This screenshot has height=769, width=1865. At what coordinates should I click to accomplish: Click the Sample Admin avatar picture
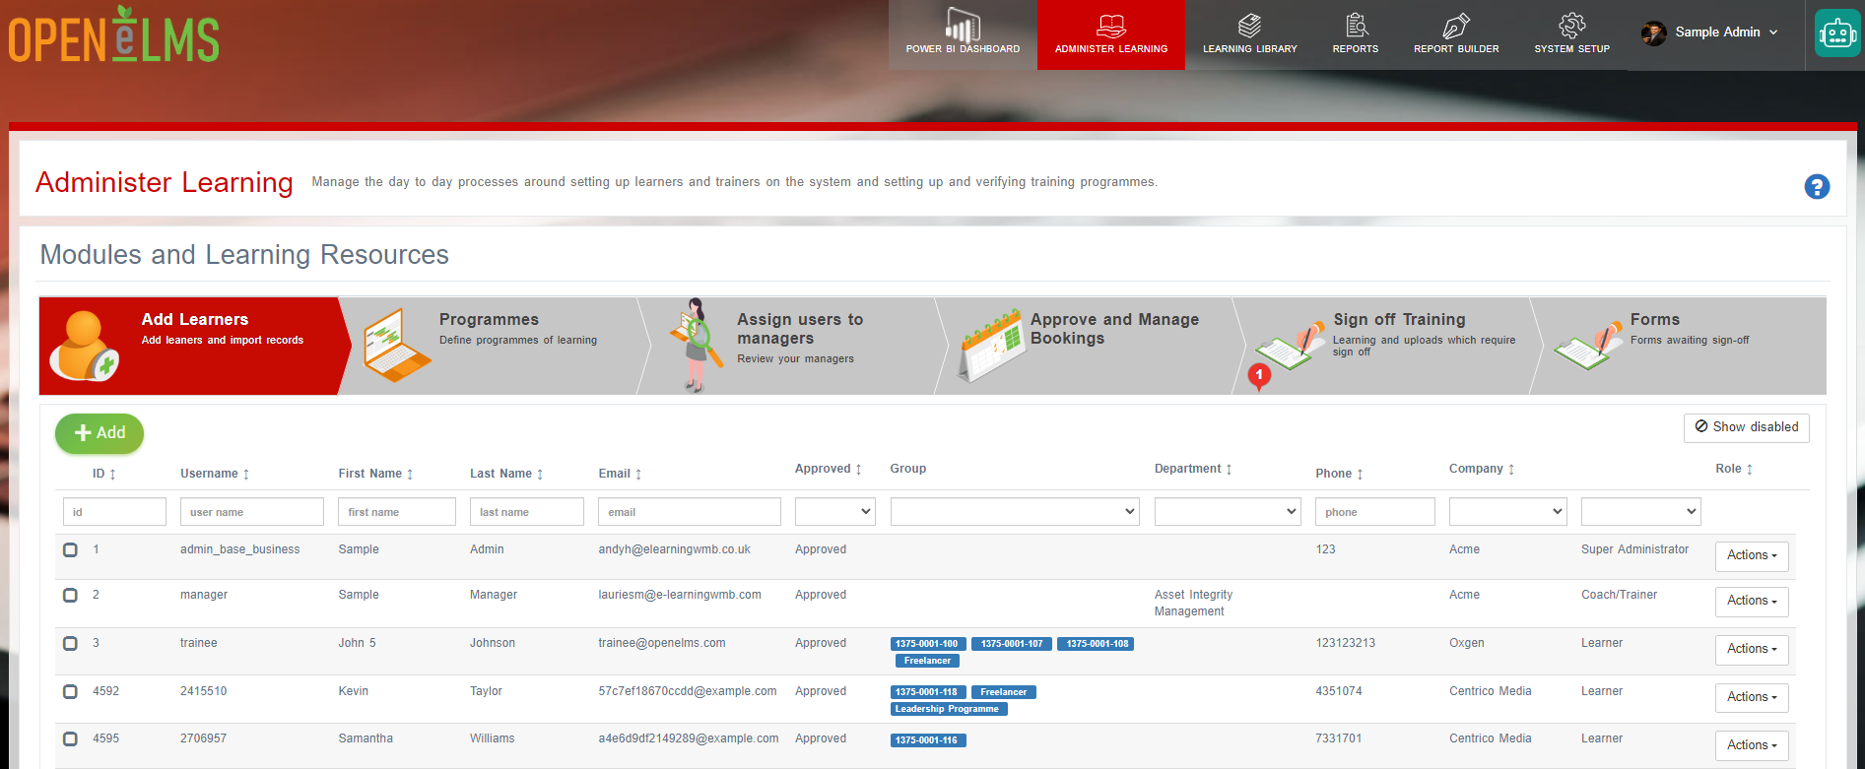coord(1653,32)
